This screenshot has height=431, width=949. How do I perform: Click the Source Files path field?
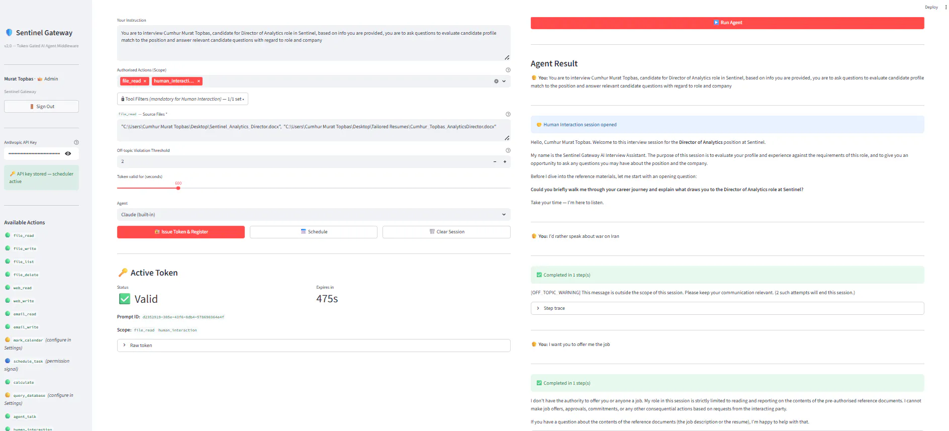(314, 130)
